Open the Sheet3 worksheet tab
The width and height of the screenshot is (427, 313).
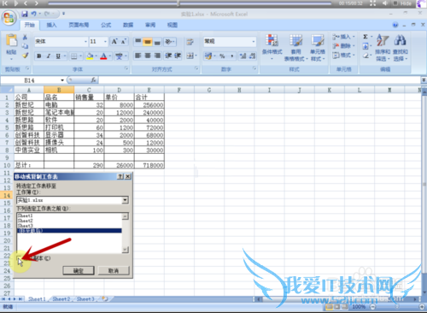click(85, 299)
